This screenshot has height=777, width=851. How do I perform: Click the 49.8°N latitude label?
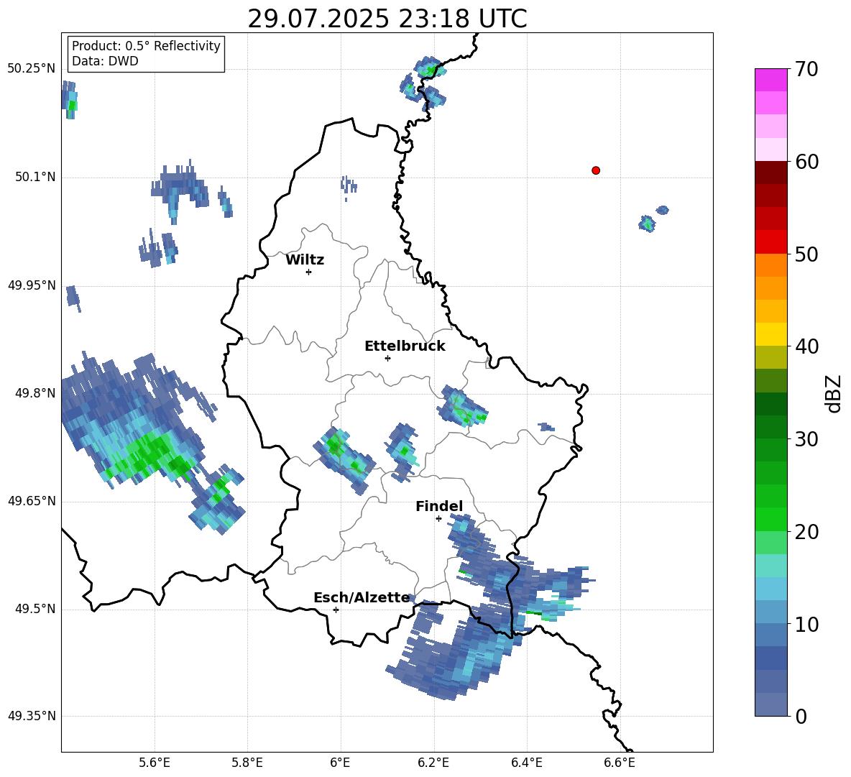[34, 393]
